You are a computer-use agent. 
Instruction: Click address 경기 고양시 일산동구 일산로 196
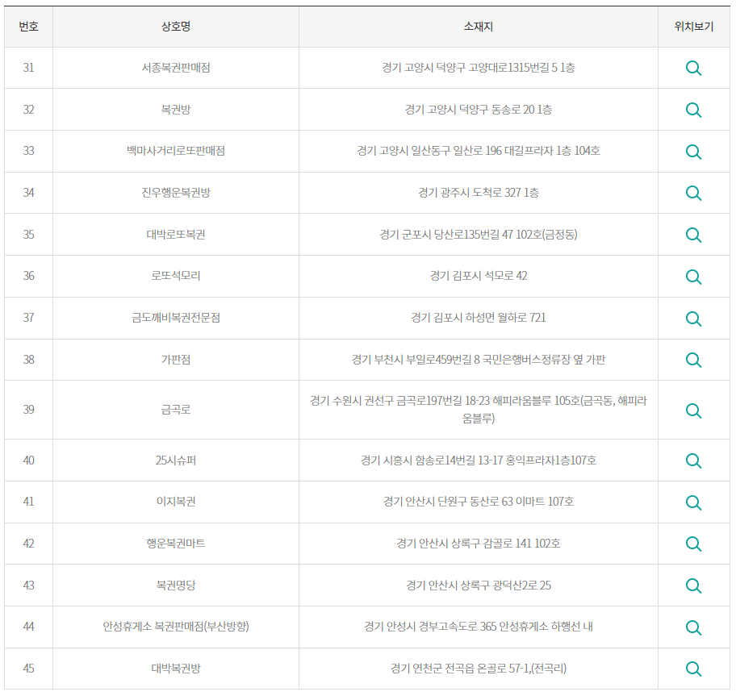click(429, 151)
